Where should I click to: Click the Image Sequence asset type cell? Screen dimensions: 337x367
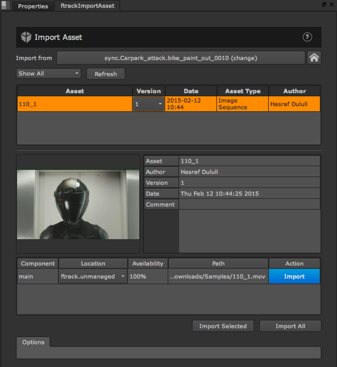click(243, 104)
